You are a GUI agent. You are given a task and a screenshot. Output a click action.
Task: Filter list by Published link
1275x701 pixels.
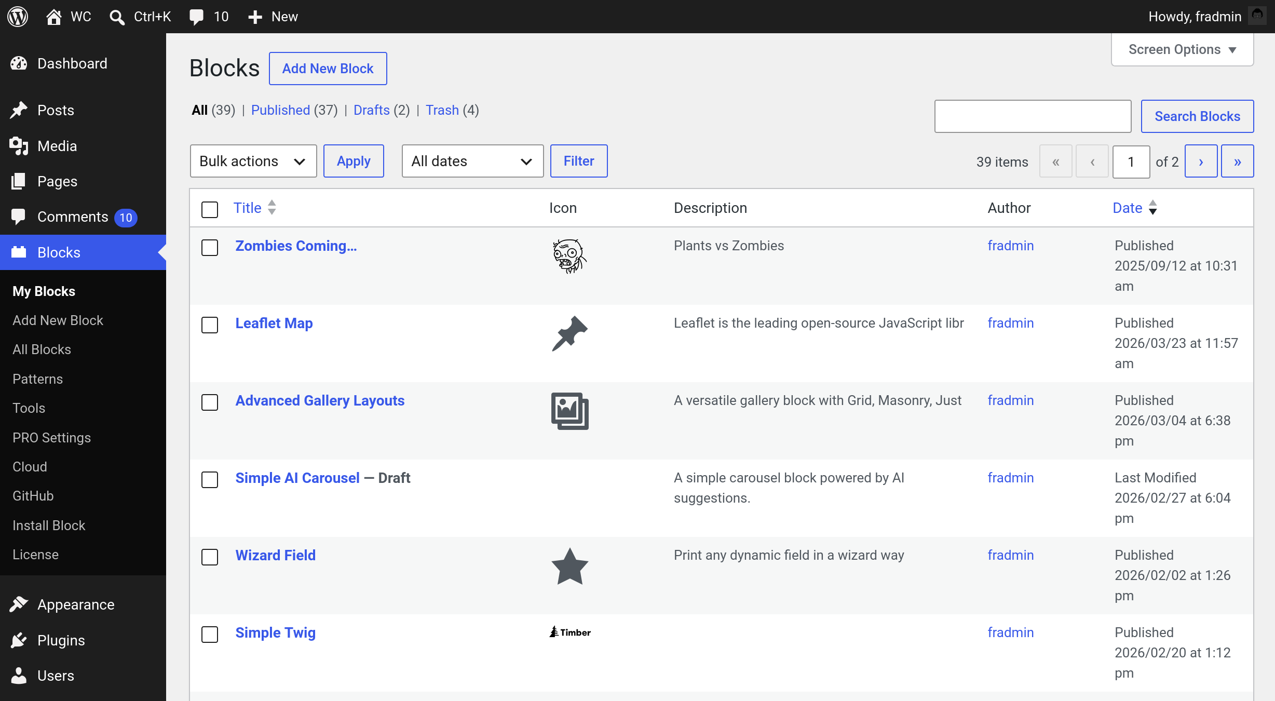(280, 110)
